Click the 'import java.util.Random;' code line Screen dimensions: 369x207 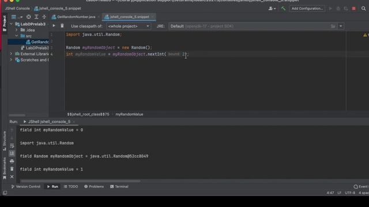click(94, 34)
